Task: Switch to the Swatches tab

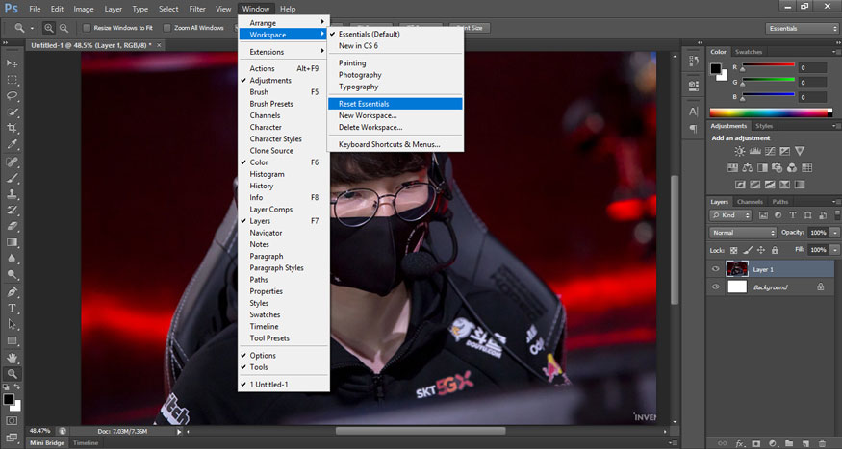Action: click(x=749, y=52)
